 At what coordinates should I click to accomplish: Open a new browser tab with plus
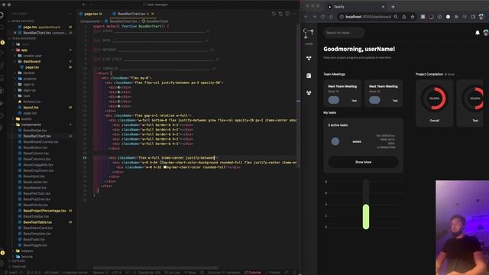click(393, 7)
